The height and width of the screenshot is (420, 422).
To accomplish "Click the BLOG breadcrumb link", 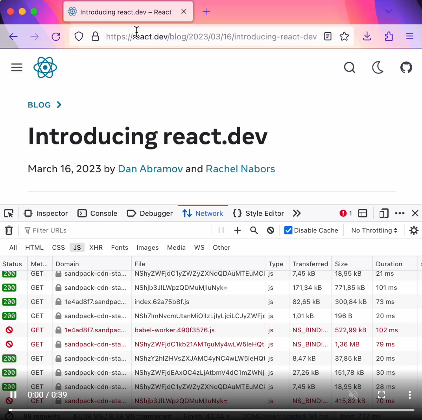I will [x=39, y=105].
